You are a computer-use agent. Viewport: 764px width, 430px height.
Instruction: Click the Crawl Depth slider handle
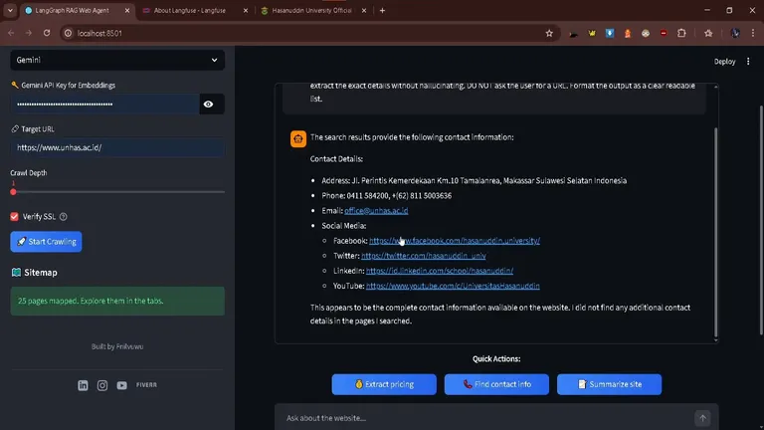click(13, 191)
